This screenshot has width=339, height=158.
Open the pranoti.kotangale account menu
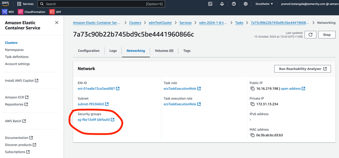click(310, 4)
